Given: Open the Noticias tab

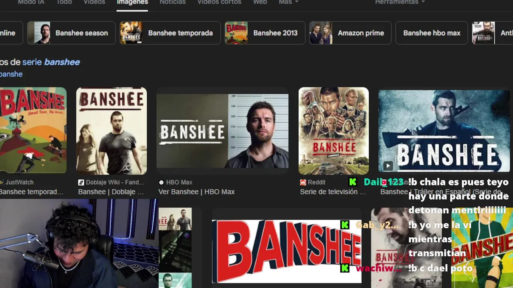Looking at the screenshot, I should [172, 2].
